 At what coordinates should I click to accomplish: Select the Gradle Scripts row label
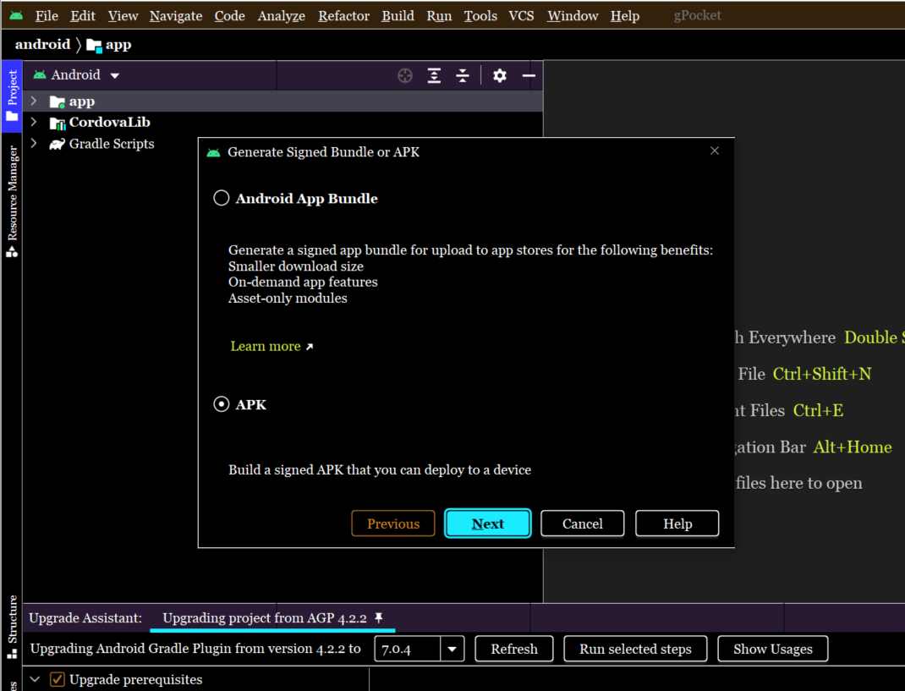[x=112, y=144]
